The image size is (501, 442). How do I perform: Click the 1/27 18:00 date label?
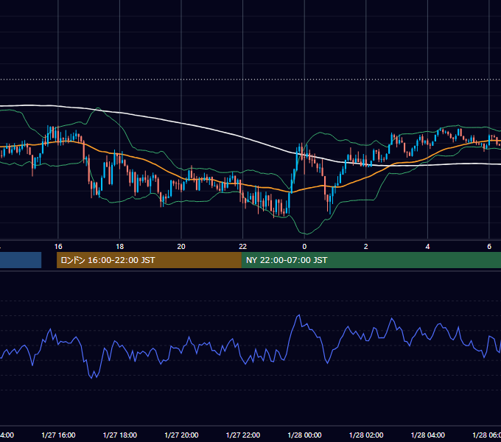tap(120, 435)
